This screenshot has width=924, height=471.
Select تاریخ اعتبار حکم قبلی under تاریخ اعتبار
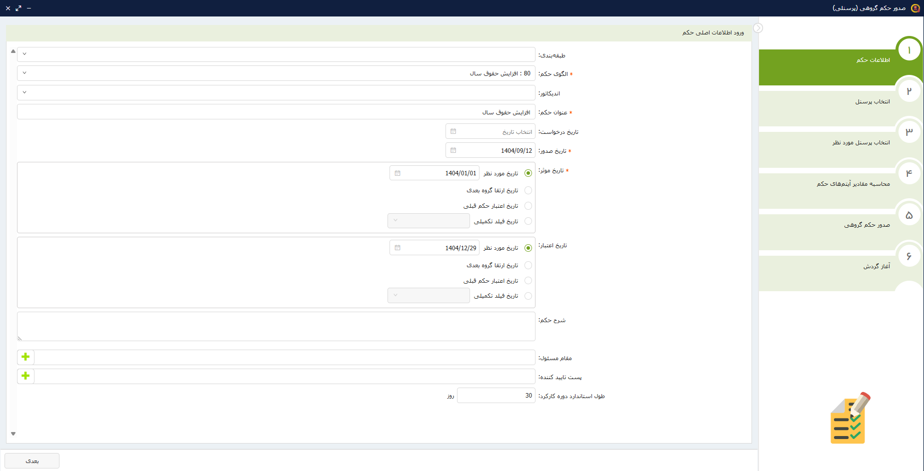pyautogui.click(x=528, y=281)
